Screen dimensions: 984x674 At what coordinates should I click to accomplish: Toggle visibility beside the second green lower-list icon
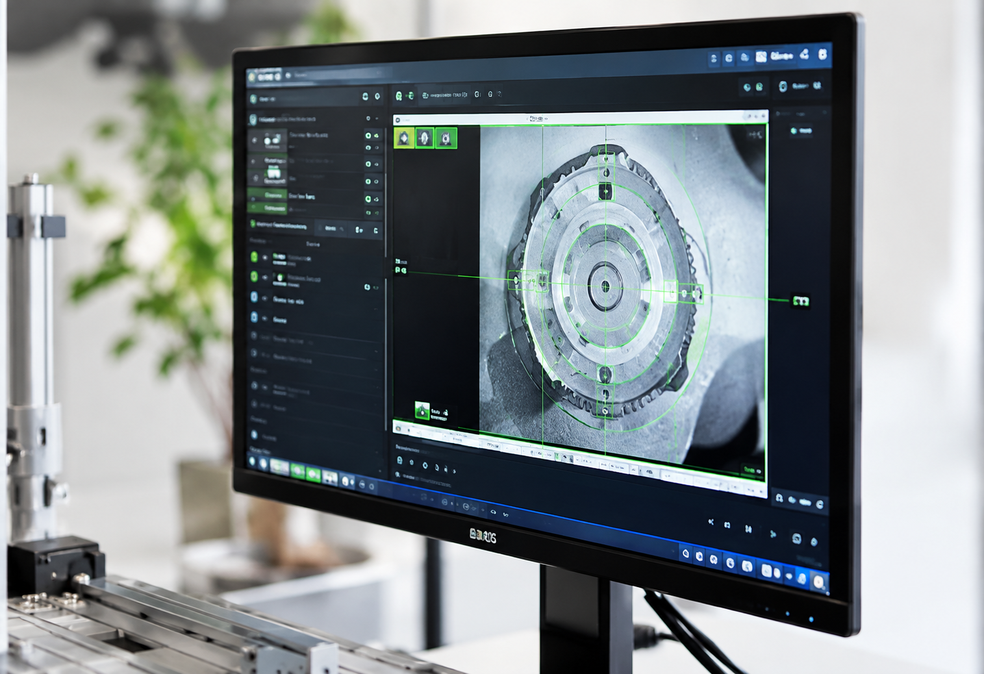click(265, 278)
